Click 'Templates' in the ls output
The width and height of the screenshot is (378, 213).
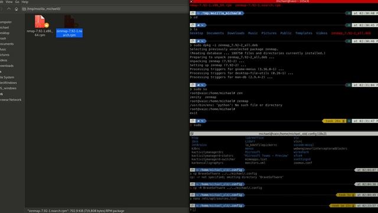(x=304, y=33)
